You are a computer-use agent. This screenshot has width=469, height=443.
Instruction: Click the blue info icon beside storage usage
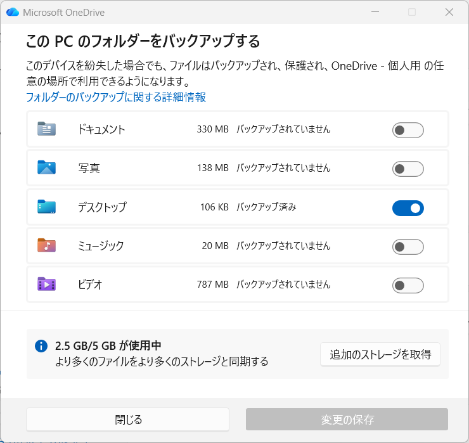pos(41,346)
